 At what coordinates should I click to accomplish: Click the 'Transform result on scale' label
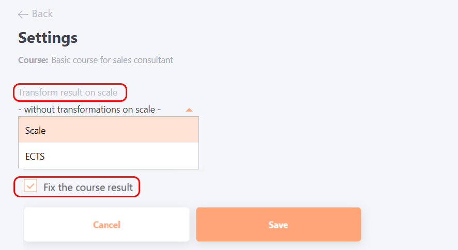coord(68,93)
